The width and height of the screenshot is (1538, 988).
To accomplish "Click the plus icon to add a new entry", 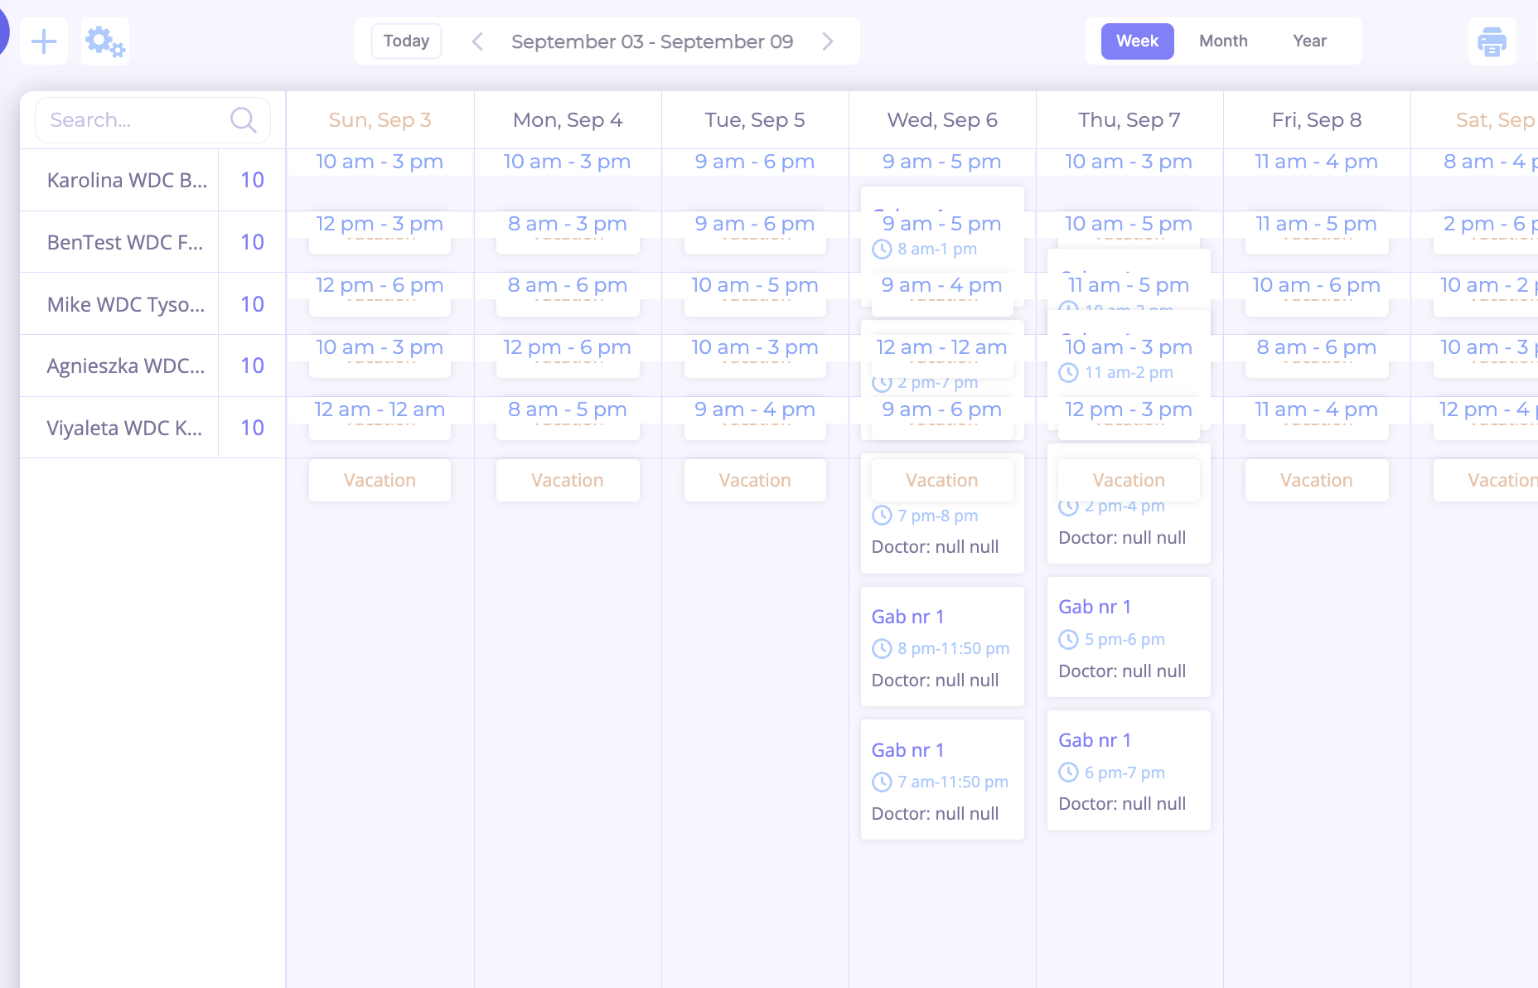I will pyautogui.click(x=43, y=41).
